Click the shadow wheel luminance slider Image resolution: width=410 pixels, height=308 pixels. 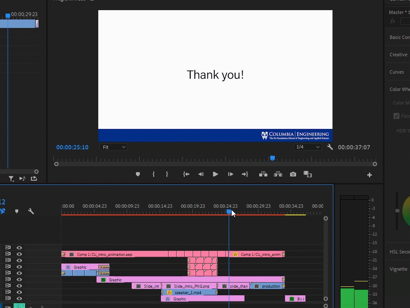(x=397, y=211)
